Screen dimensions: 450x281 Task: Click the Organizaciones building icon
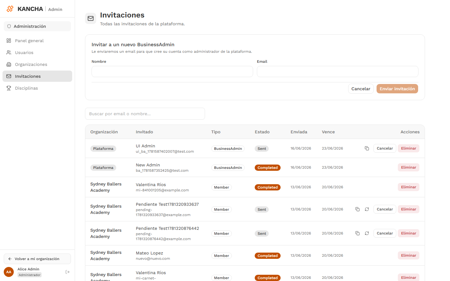[x=9, y=64]
